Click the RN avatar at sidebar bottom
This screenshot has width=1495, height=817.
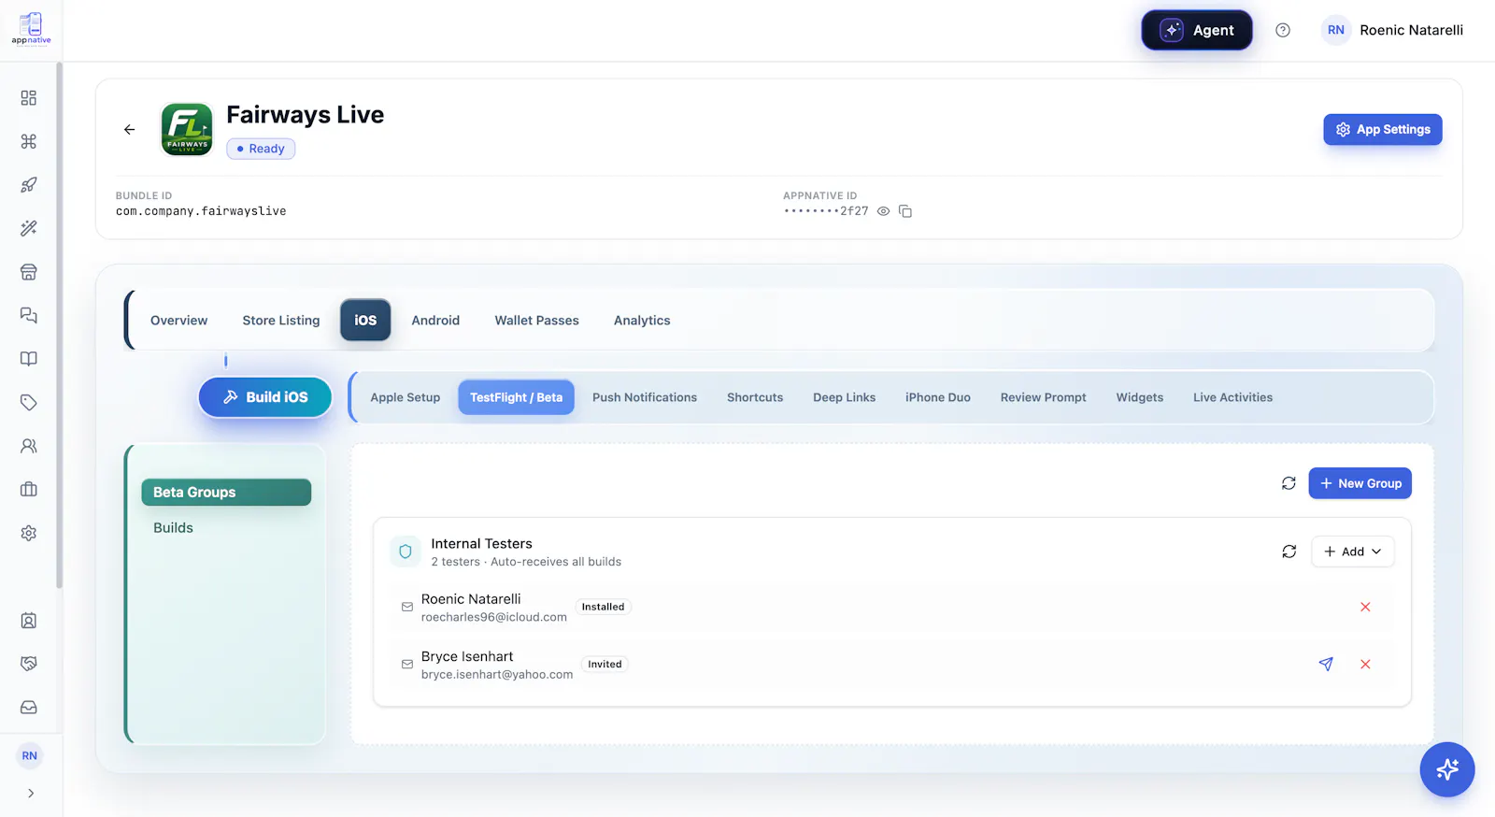[30, 755]
